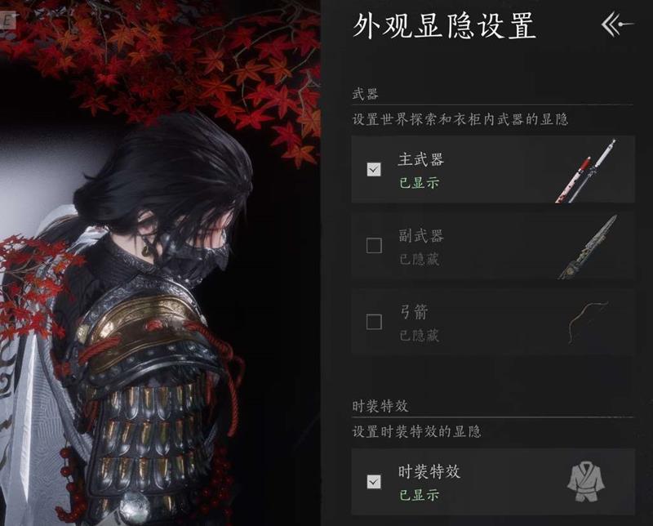Uncheck the 主武器 checkbox
The height and width of the screenshot is (526, 653).
pos(374,169)
